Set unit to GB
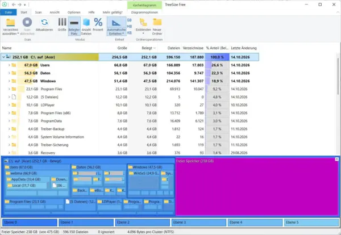Image resolution: width=341 pixels, height=235 pixels. tap(130, 20)
